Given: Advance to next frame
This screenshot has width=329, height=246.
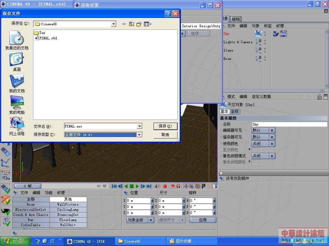Looking at the screenshot, I should coord(143,186).
